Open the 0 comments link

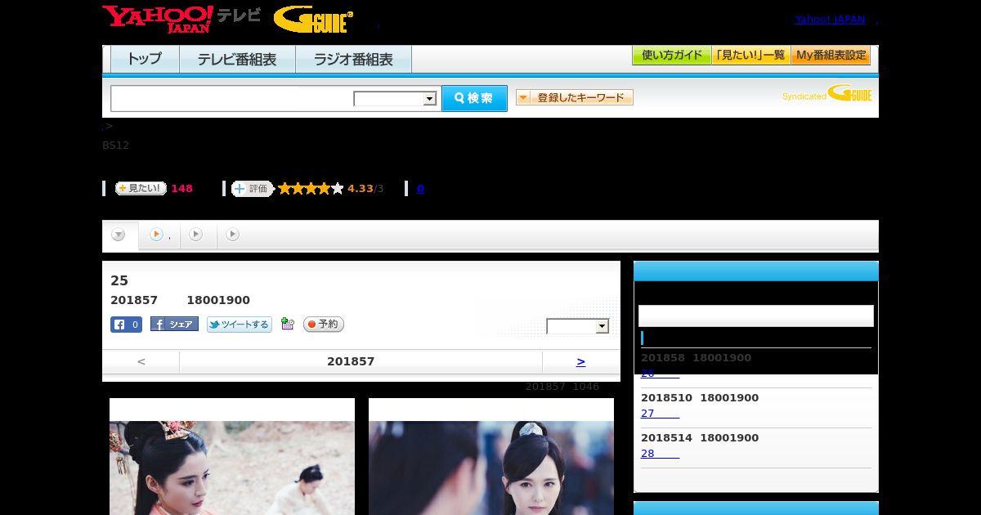pos(420,189)
